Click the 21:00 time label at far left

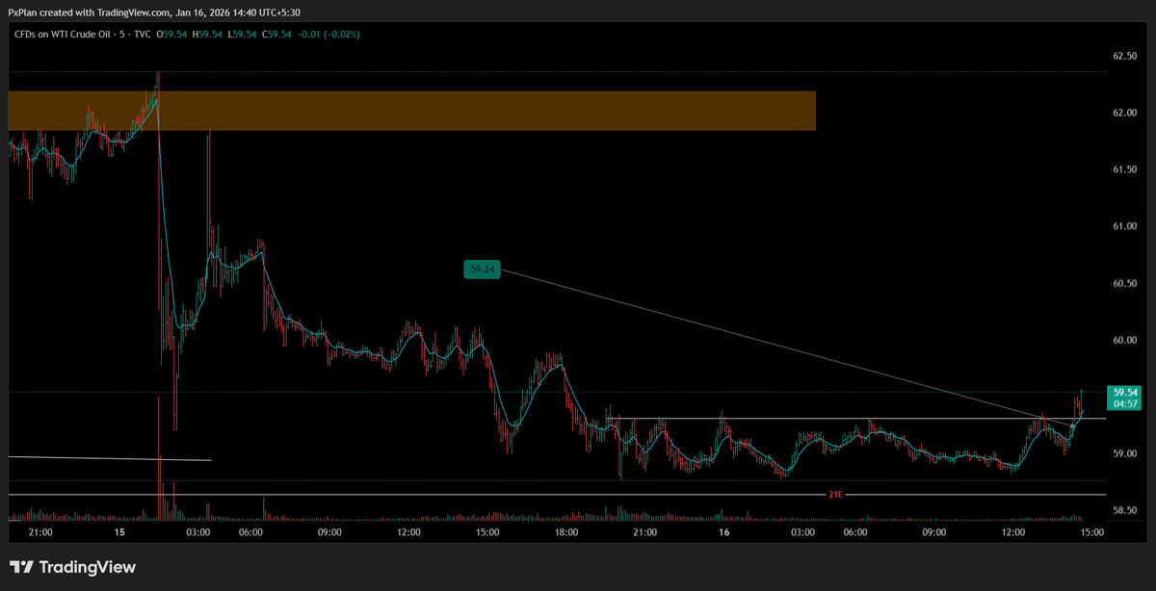pyautogui.click(x=41, y=532)
